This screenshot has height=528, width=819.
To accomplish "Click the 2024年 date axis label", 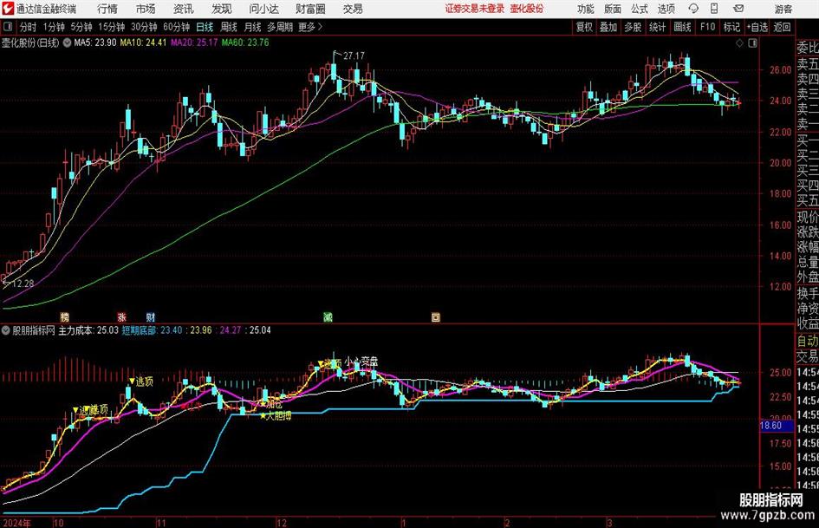I will 16,523.
